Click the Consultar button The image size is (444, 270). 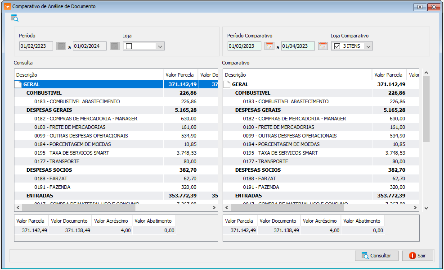point(377,256)
